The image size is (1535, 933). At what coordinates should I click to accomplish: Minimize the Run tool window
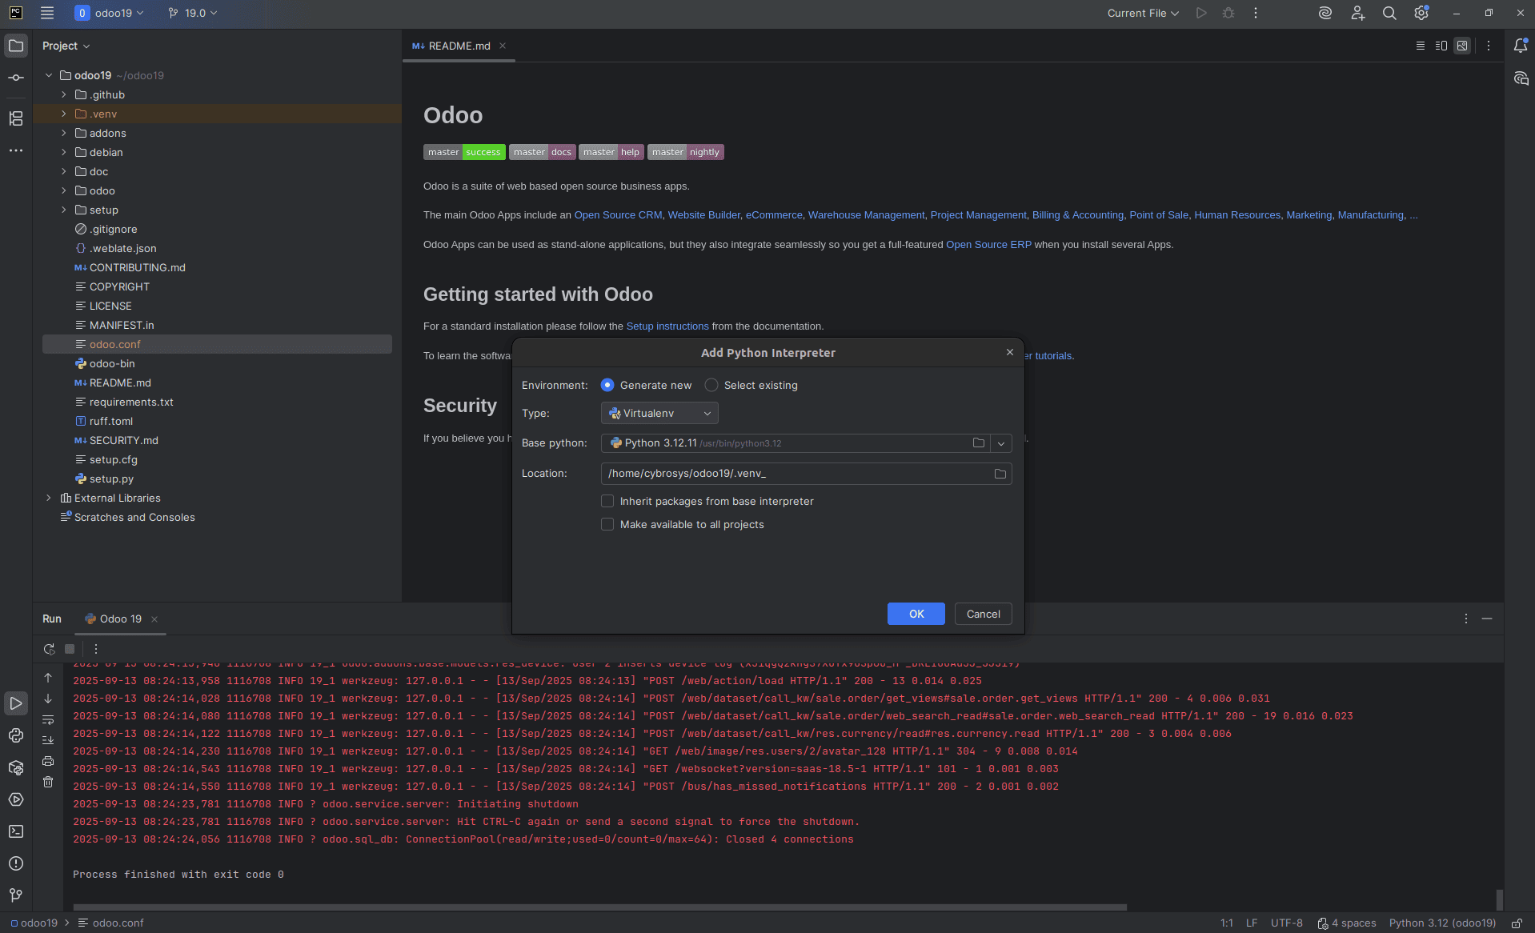[x=1487, y=619]
